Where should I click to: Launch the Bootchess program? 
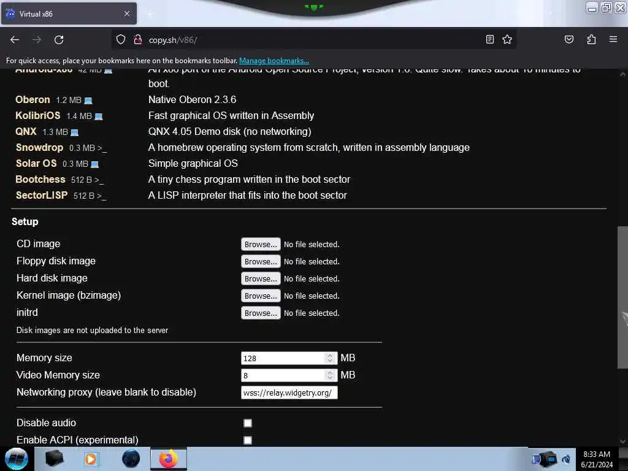pos(40,180)
